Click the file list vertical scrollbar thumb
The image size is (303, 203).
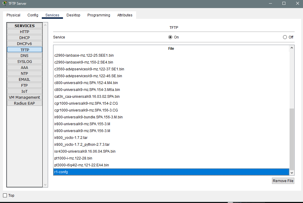click(292, 139)
